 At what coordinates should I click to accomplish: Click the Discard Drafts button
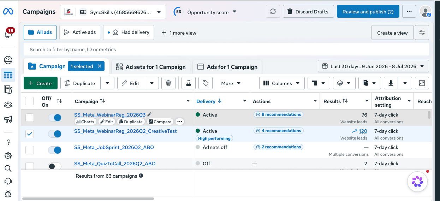point(308,12)
